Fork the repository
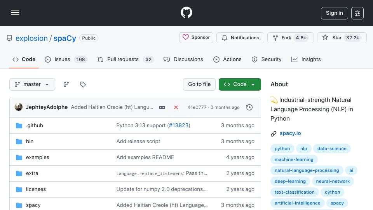The width and height of the screenshot is (373, 210). [291, 38]
